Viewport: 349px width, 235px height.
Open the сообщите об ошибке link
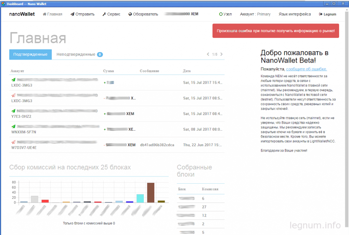tap(306, 69)
